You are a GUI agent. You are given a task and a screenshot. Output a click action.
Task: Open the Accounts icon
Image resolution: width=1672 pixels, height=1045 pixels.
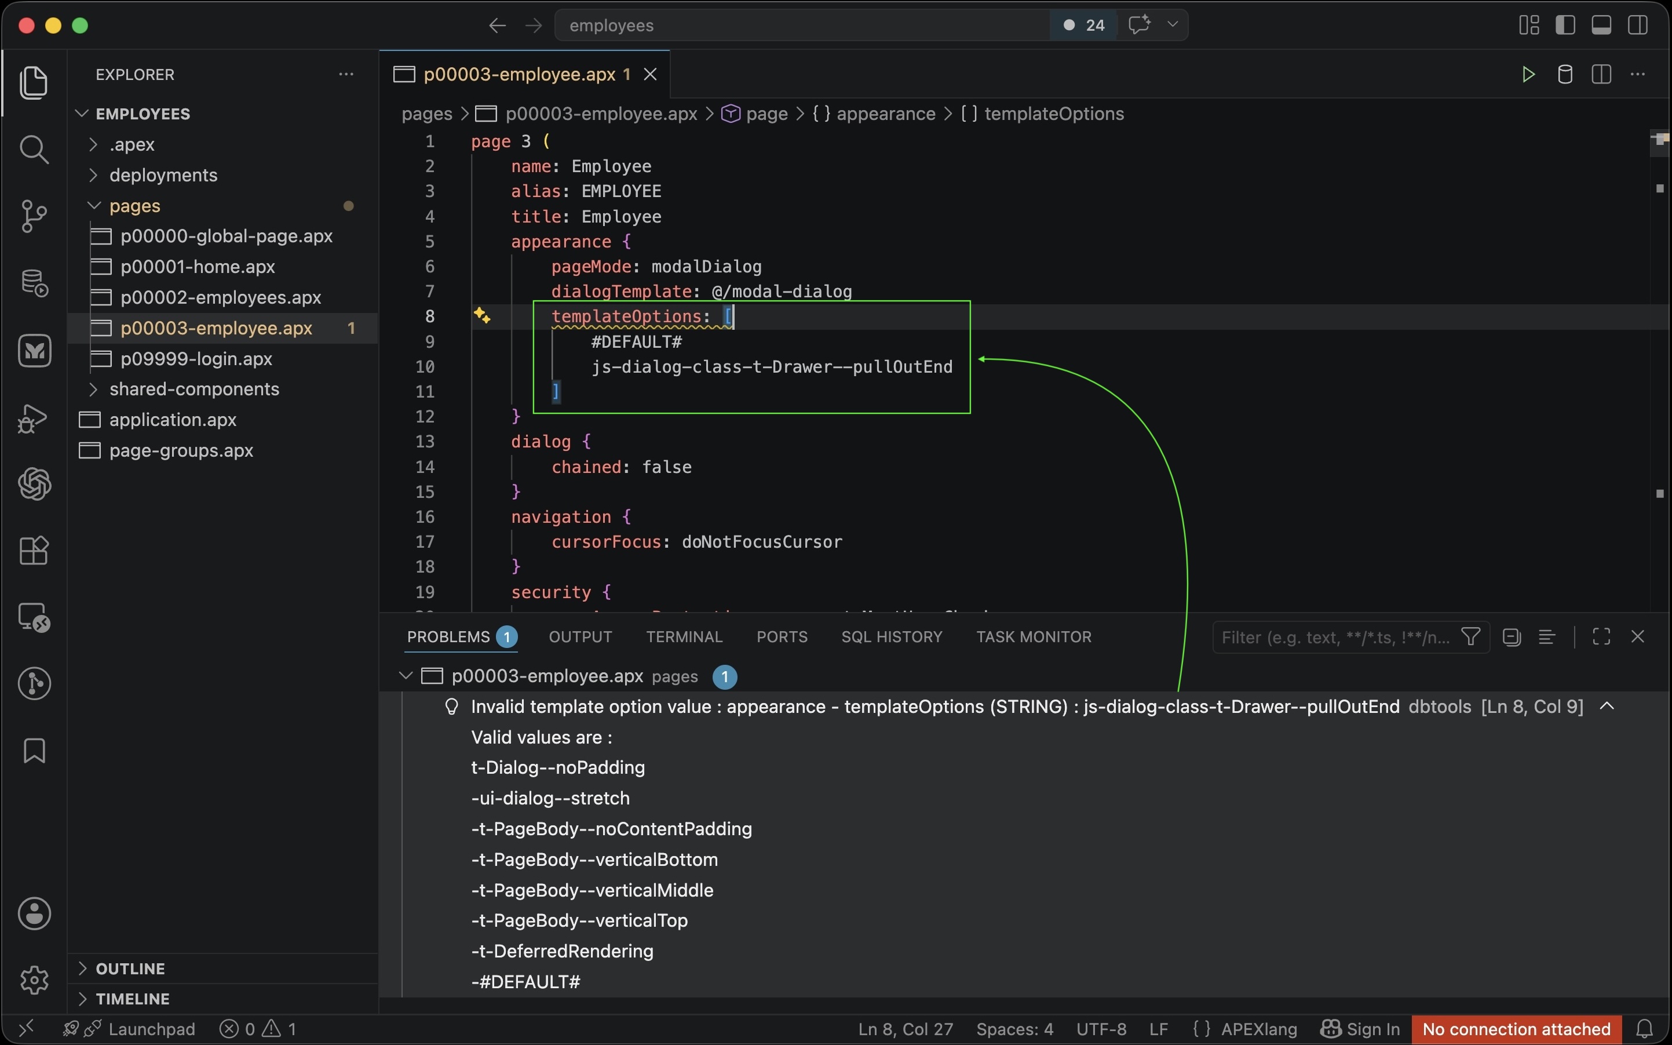(x=34, y=913)
